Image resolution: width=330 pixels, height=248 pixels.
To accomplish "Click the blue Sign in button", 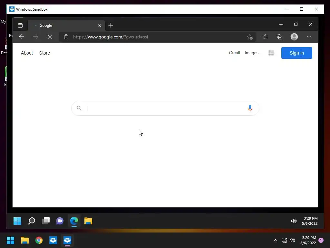I will (x=297, y=53).
